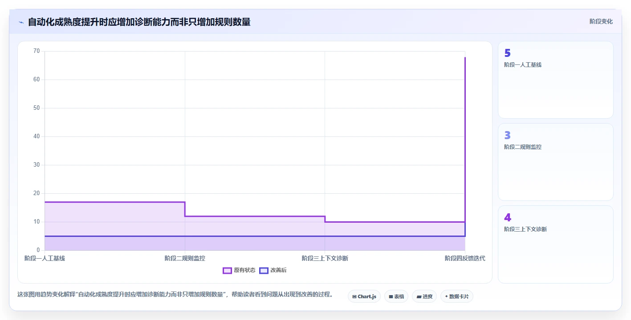631x320 pixels.
Task: Click y-axis tick label 70
Action: coord(37,51)
